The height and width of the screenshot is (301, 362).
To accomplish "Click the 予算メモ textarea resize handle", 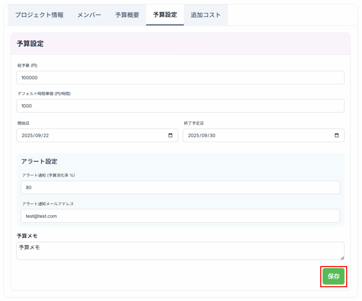I will click(x=342, y=258).
